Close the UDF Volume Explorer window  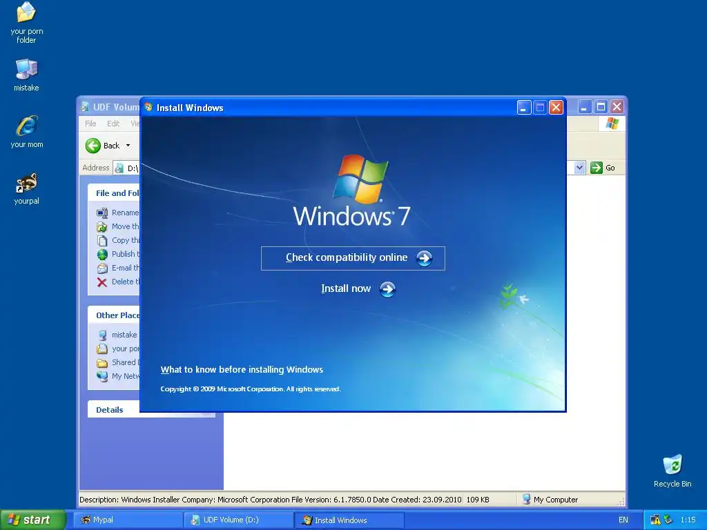click(x=617, y=107)
